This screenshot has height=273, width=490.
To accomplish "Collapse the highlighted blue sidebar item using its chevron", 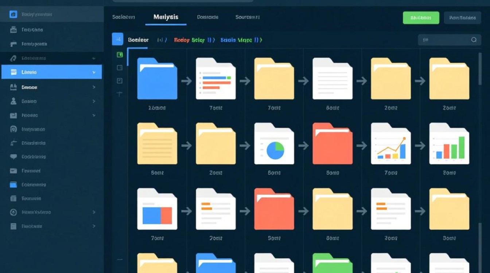I will pyautogui.click(x=94, y=72).
